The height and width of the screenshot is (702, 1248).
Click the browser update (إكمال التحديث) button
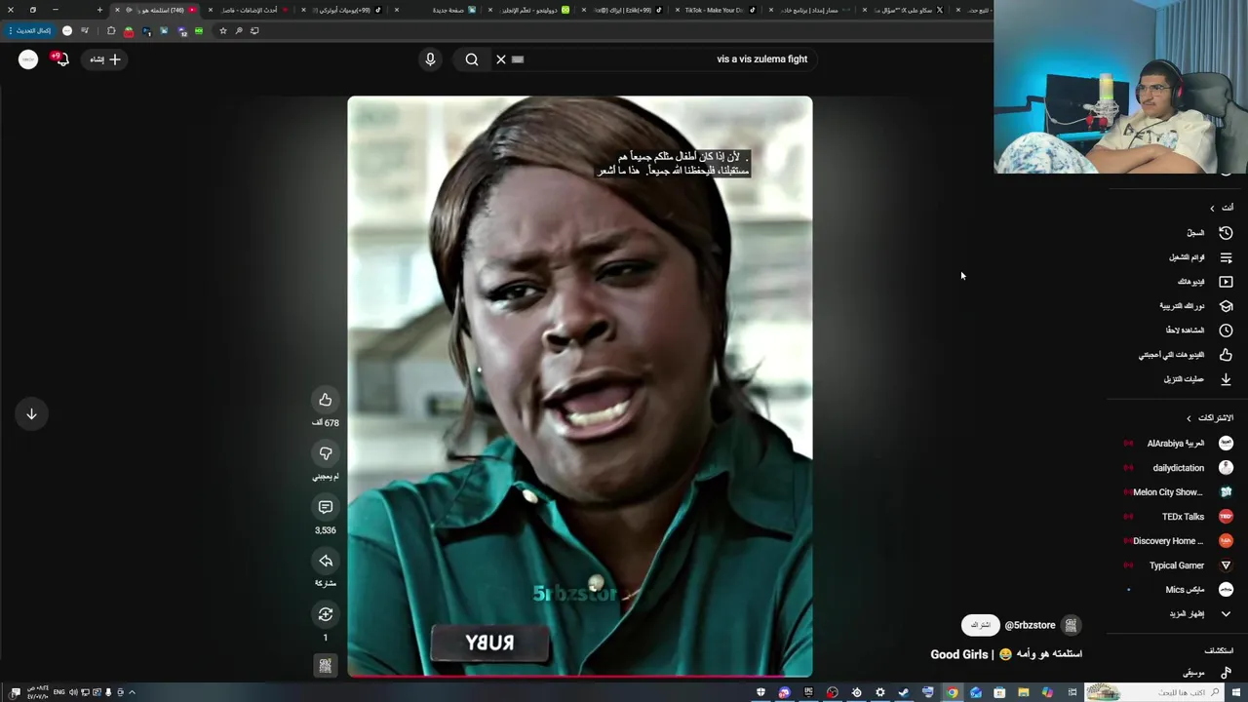(32, 31)
